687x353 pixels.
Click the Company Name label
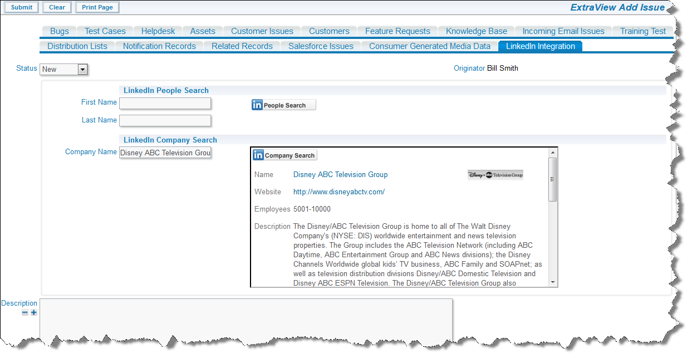coord(91,152)
